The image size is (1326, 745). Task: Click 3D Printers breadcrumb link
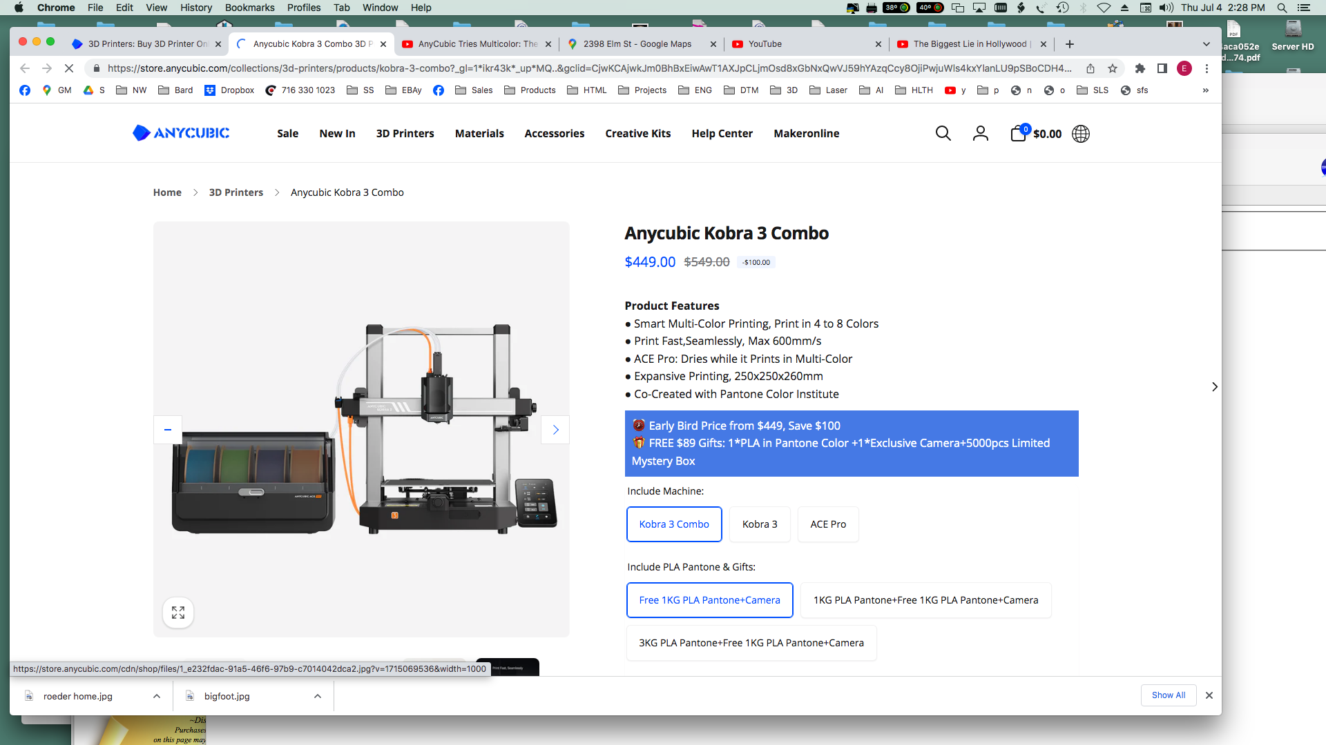tap(236, 192)
